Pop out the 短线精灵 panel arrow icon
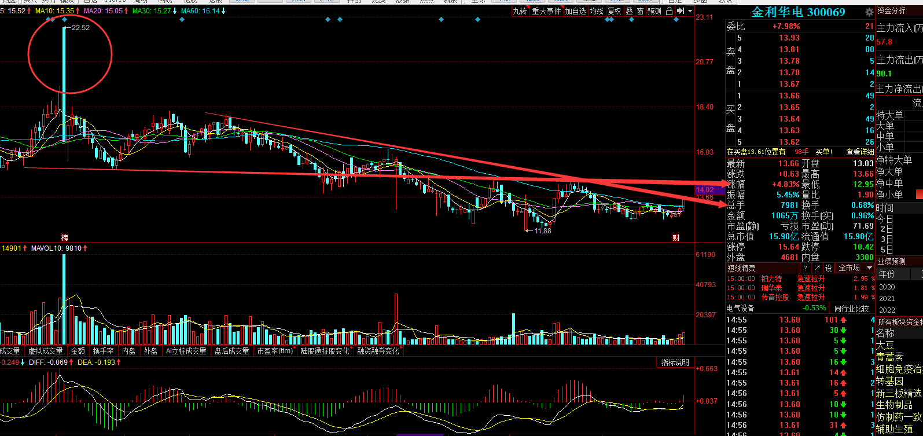Screen dimensions: 923x436 [817, 268]
